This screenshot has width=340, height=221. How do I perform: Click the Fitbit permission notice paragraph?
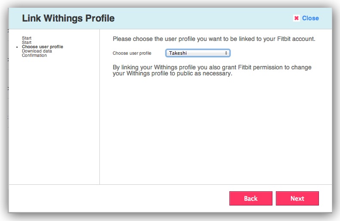[212, 70]
